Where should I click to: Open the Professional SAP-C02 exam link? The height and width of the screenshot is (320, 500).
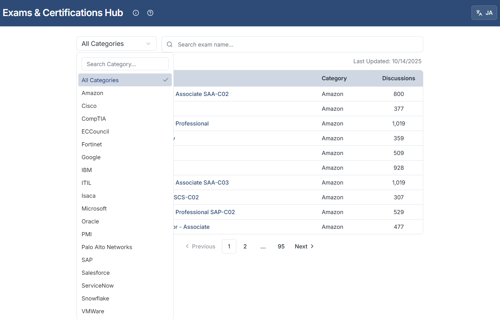[205, 212]
